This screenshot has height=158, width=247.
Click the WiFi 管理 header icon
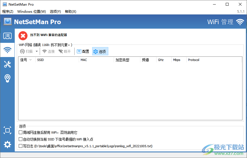pos(240,22)
